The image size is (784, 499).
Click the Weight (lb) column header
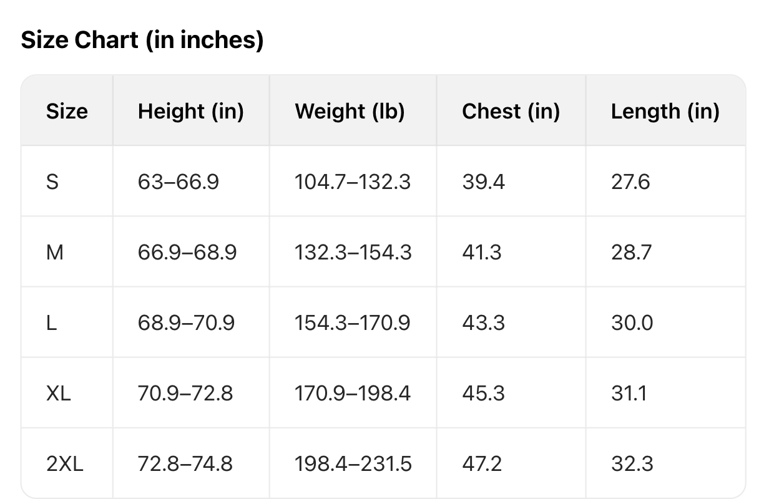point(350,112)
